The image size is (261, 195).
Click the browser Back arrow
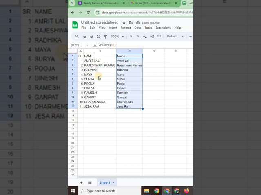click(73, 13)
